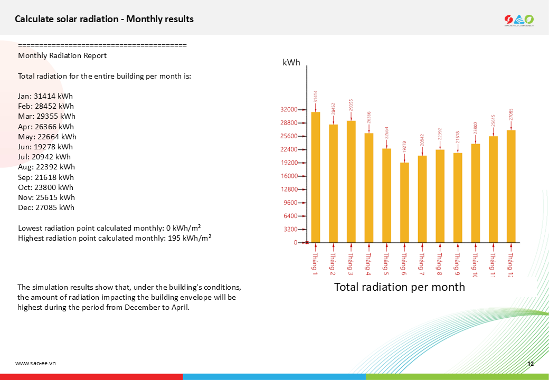Click the 'Feb: 28452 kWh' line
This screenshot has width=549, height=380.
click(x=46, y=107)
